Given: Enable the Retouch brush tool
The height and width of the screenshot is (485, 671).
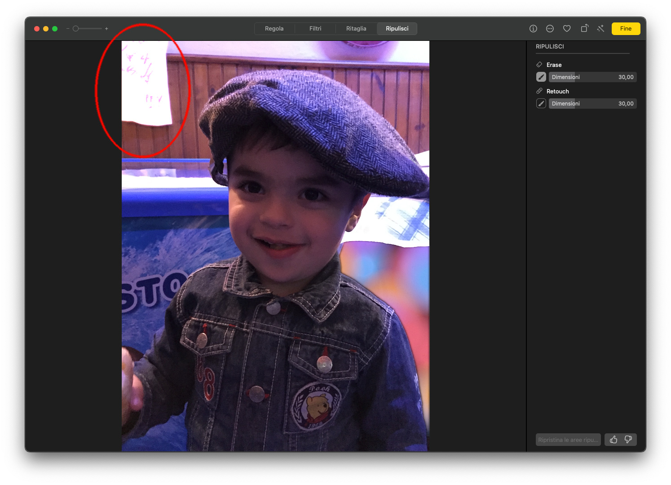Looking at the screenshot, I should (541, 104).
